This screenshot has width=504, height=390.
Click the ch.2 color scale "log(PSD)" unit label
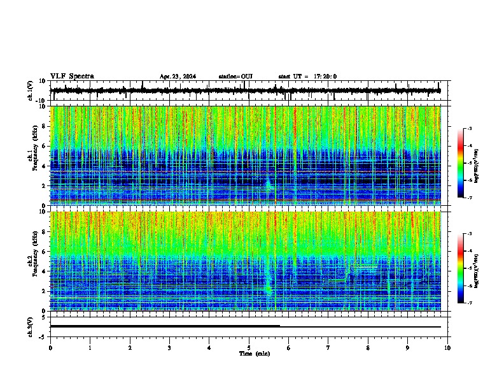pos(477,271)
